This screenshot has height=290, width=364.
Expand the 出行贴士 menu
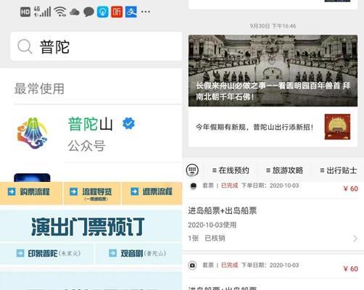339,170
